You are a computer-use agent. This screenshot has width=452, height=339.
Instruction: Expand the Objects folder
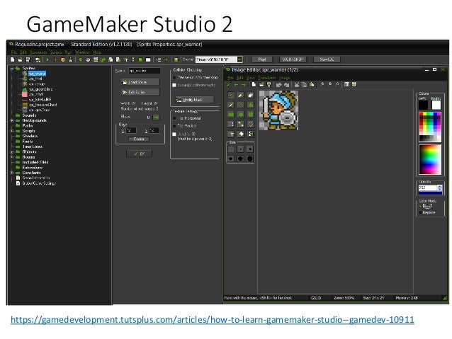(12, 151)
